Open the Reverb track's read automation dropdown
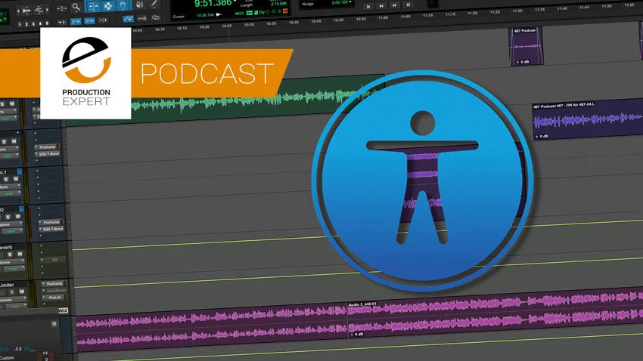643x361 pixels. 14,269
